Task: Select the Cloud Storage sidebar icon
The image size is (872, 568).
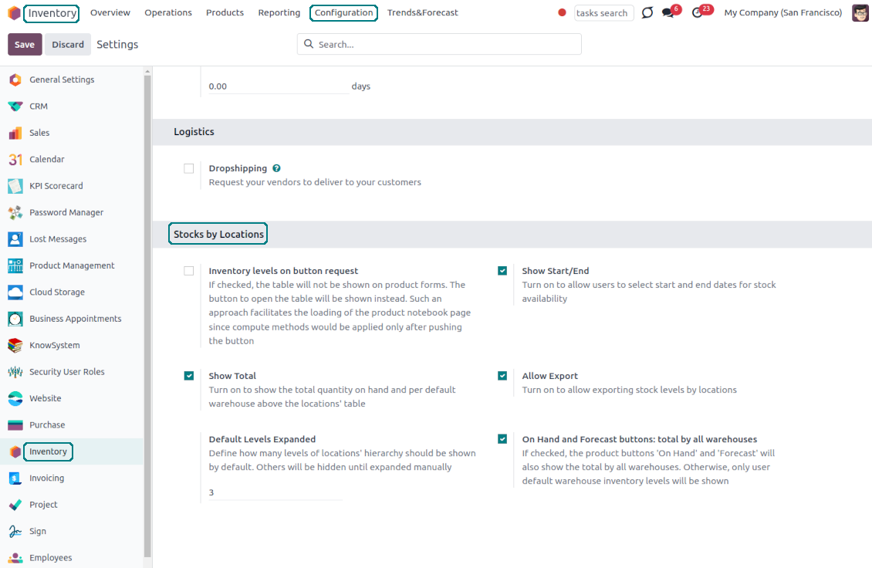Action: tap(15, 292)
